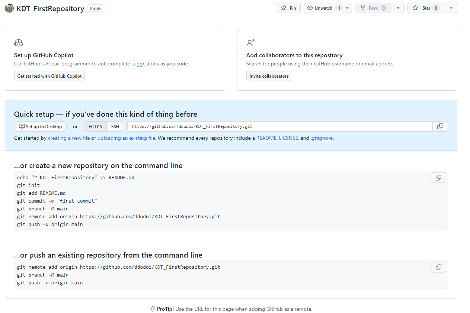Viewport: 470px width, 313px height.
Task: Copy the HTTPS clone URL
Action: click(440, 126)
